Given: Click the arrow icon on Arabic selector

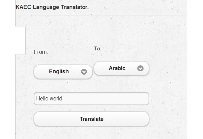Looking at the screenshot, I should pyautogui.click(x=140, y=68).
